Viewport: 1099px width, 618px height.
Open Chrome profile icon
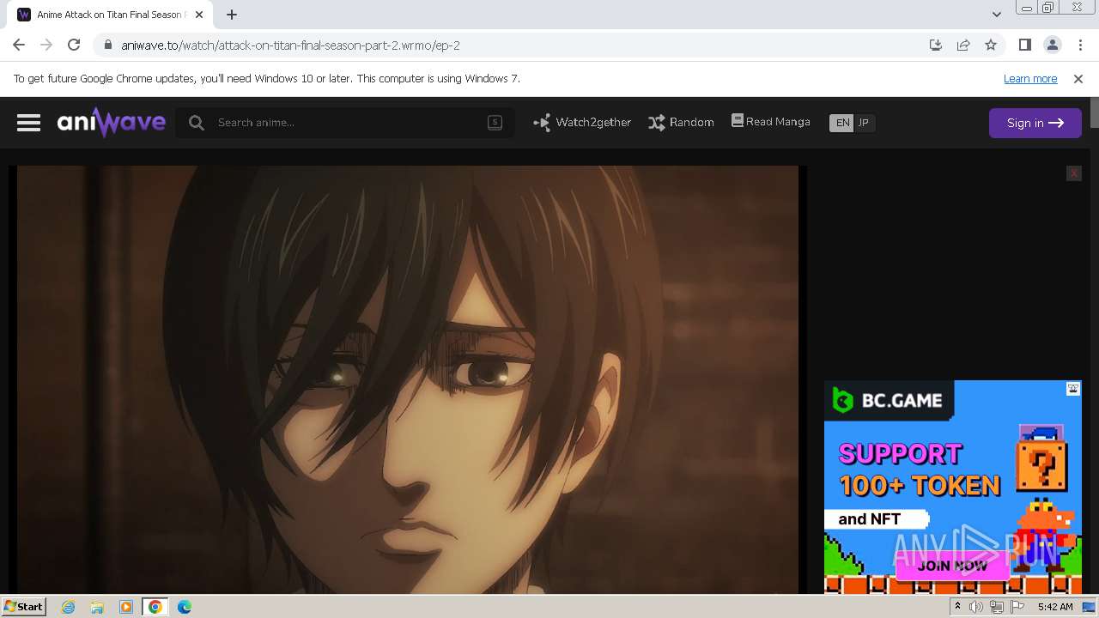coord(1052,45)
